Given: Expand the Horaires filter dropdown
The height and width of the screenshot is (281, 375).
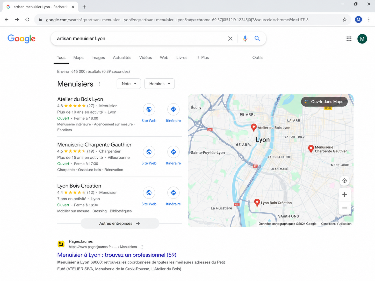Looking at the screenshot, I should tap(159, 84).
